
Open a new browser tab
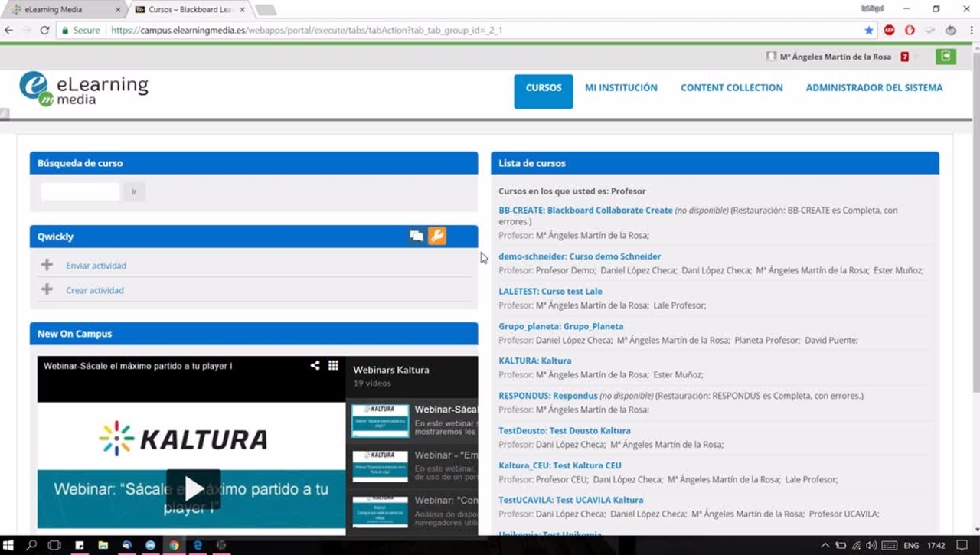pyautogui.click(x=265, y=9)
